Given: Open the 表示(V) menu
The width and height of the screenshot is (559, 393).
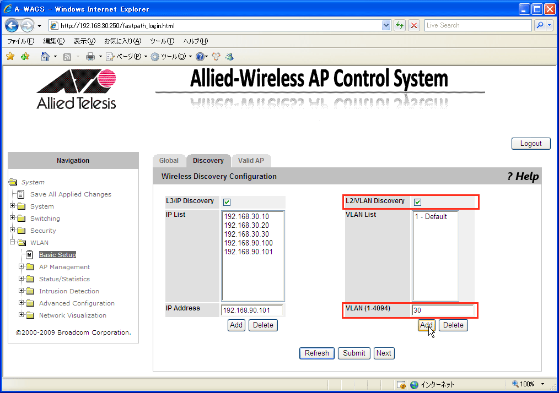Looking at the screenshot, I should 84,41.
